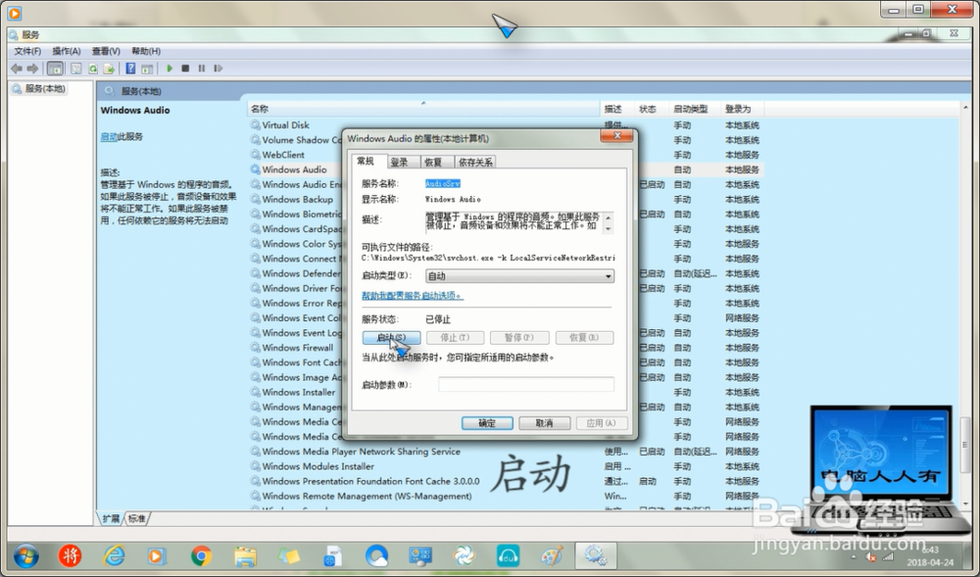Click the 启动 link for this service in left pane
Viewport: 980px width, 577px height.
point(109,137)
